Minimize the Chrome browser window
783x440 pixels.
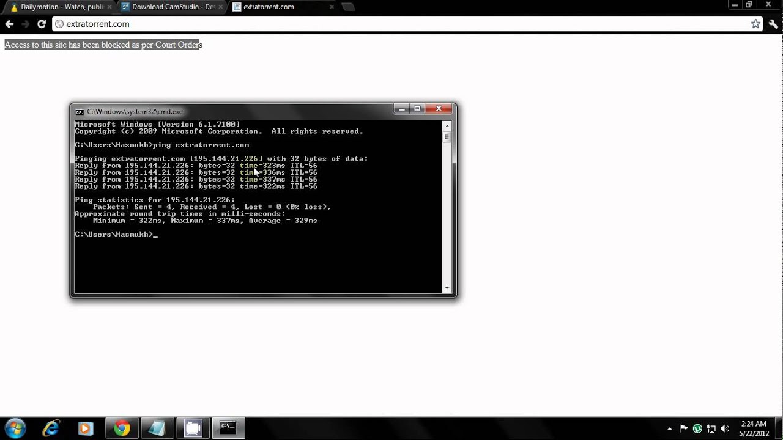(x=734, y=5)
